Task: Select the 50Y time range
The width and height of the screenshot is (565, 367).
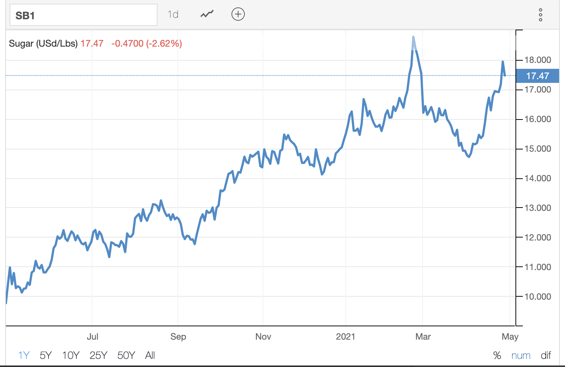Action: [126, 355]
